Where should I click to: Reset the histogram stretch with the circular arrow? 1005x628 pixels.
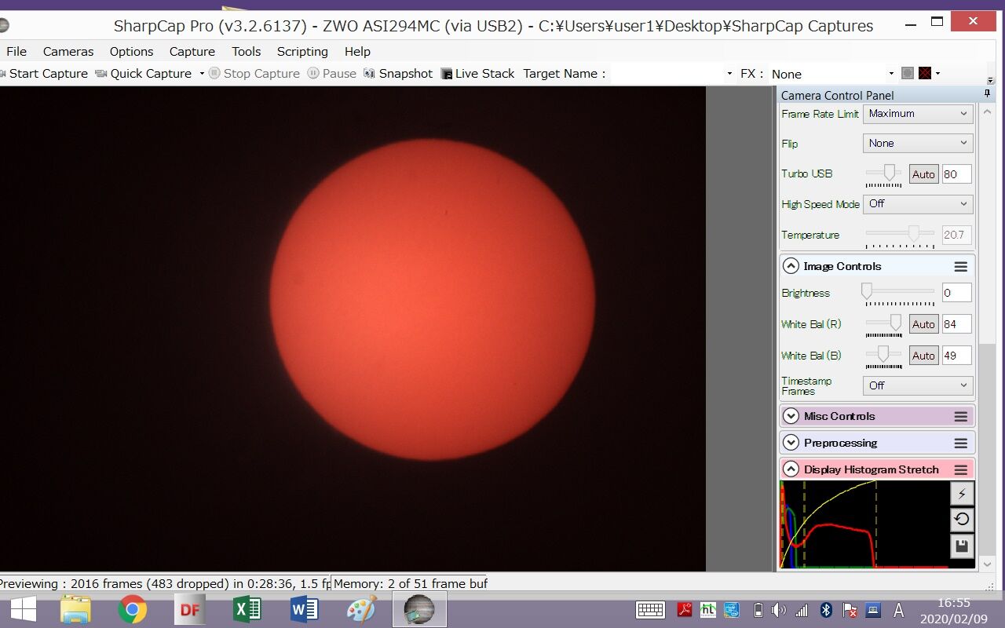(x=962, y=519)
